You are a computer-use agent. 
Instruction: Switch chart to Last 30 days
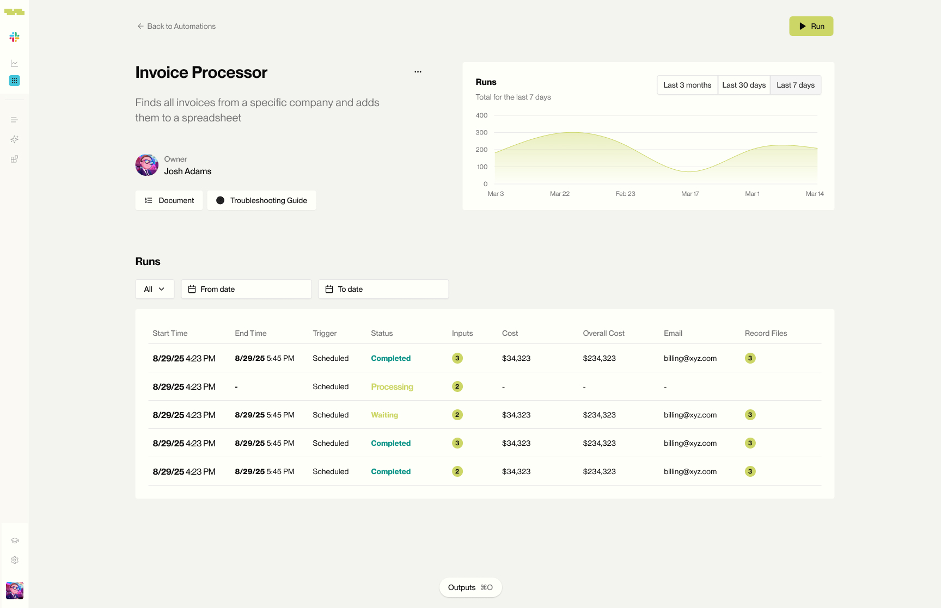[x=744, y=85]
